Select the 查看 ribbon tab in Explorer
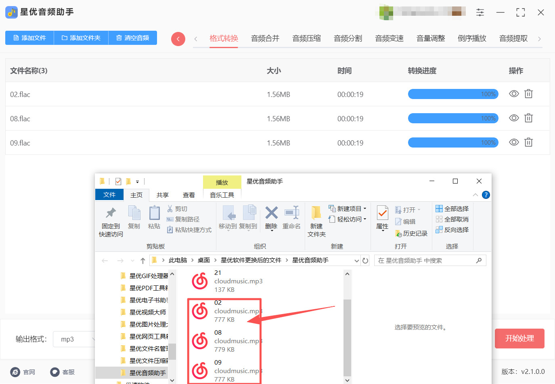This screenshot has width=555, height=384. 189,195
